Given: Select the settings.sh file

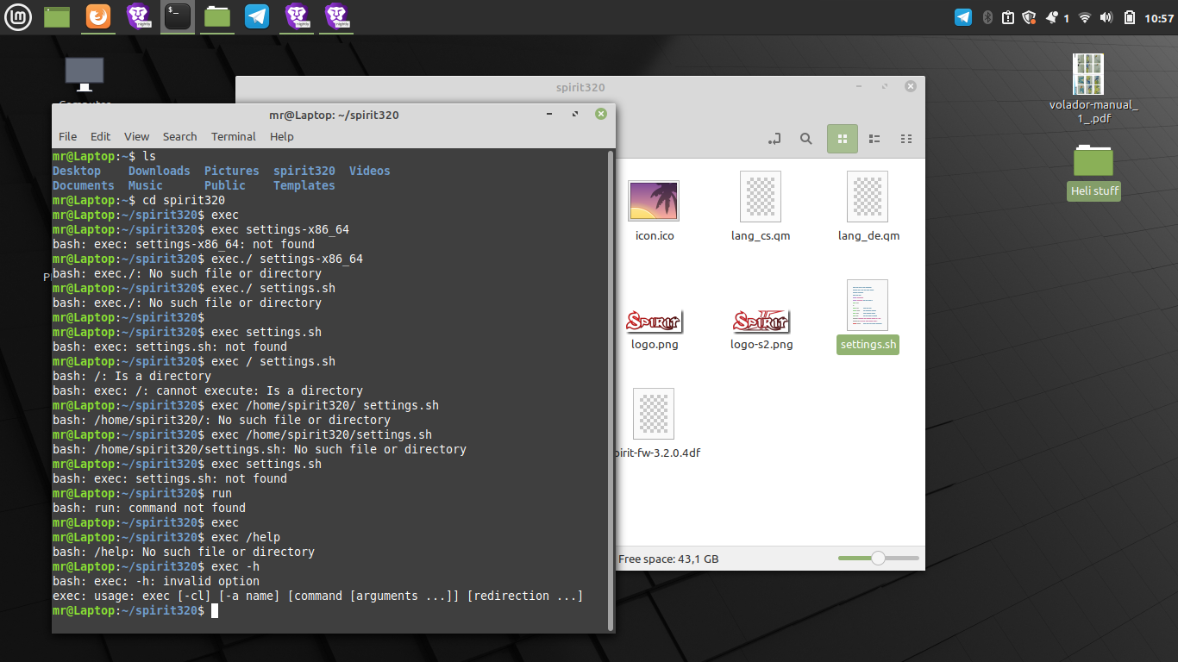Looking at the screenshot, I should pyautogui.click(x=868, y=315).
